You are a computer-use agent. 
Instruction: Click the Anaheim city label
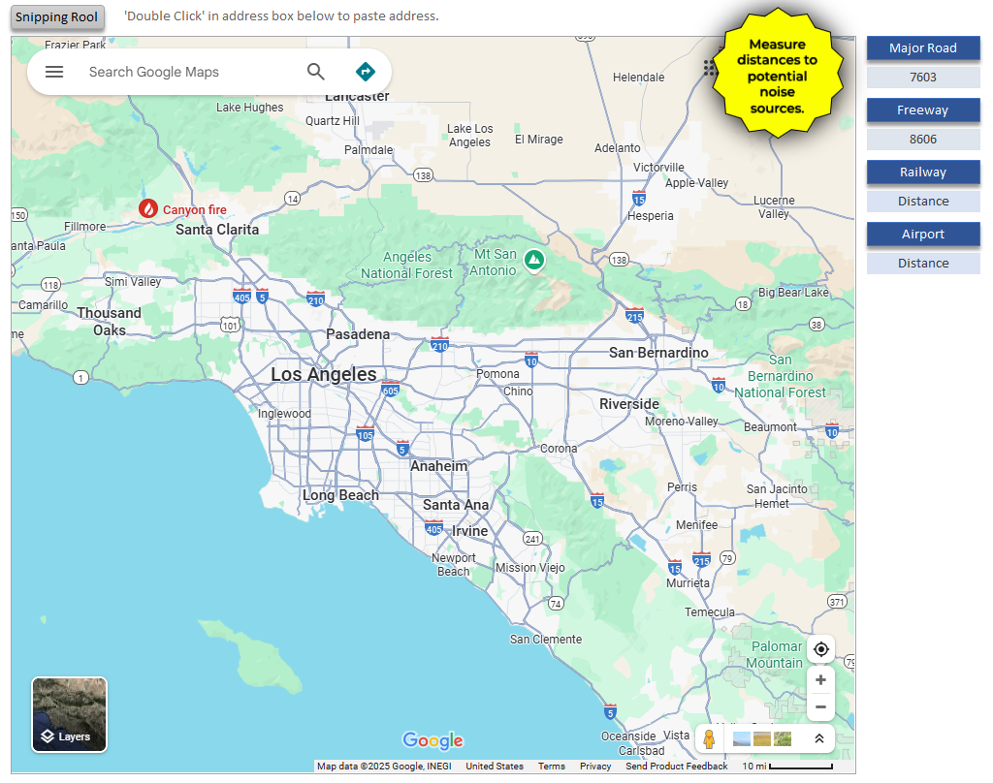coord(439,466)
